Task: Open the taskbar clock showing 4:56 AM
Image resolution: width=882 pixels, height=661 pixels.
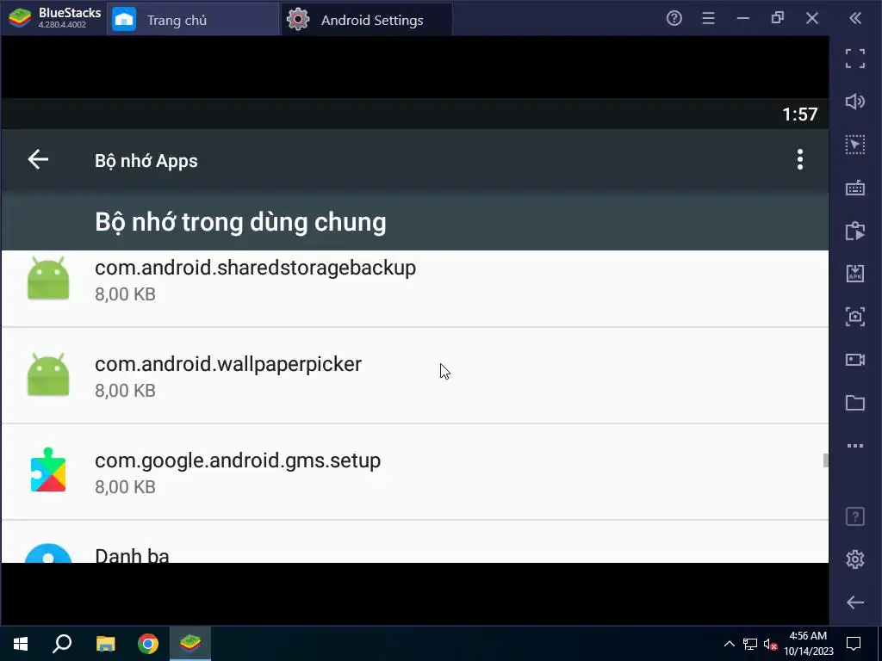Action: (x=808, y=644)
